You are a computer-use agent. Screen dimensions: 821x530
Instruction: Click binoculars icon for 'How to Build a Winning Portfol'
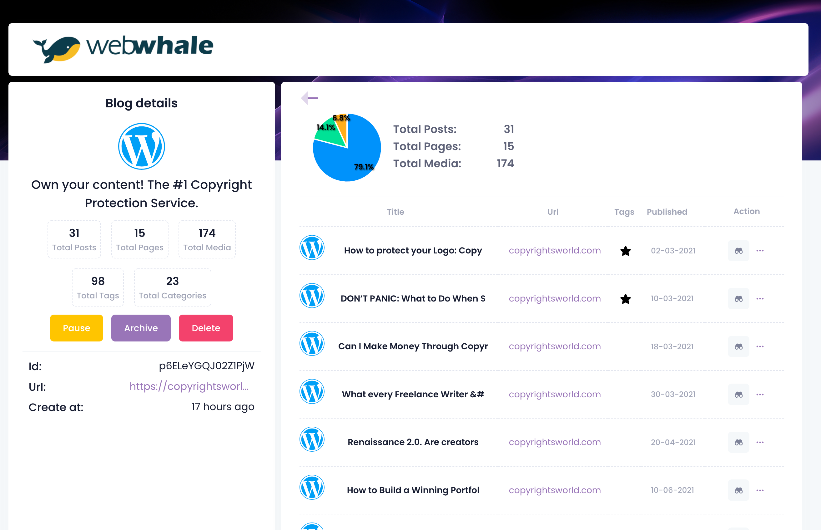coord(738,490)
